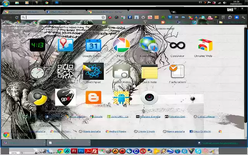
Task: Open the Deux Ex Machi... Facebook link
Action: [x=200, y=131]
